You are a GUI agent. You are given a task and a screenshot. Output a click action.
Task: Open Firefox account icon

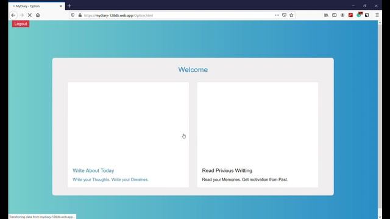pyautogui.click(x=342, y=15)
